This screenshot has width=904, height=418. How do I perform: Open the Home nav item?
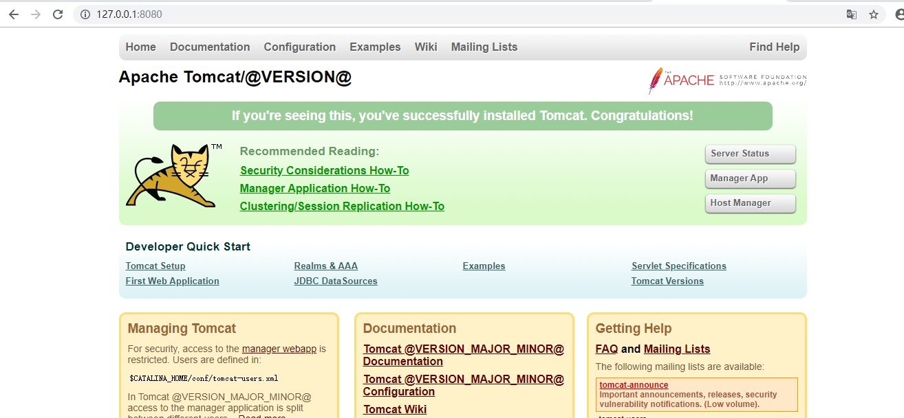tap(141, 47)
